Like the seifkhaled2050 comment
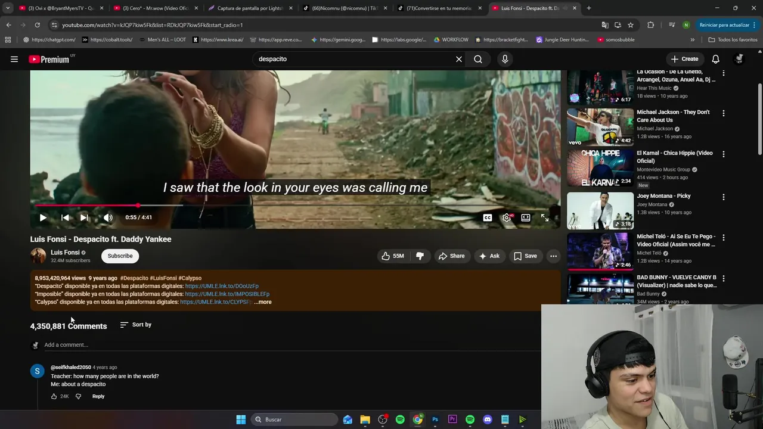Image resolution: width=763 pixels, height=429 pixels. tap(54, 396)
